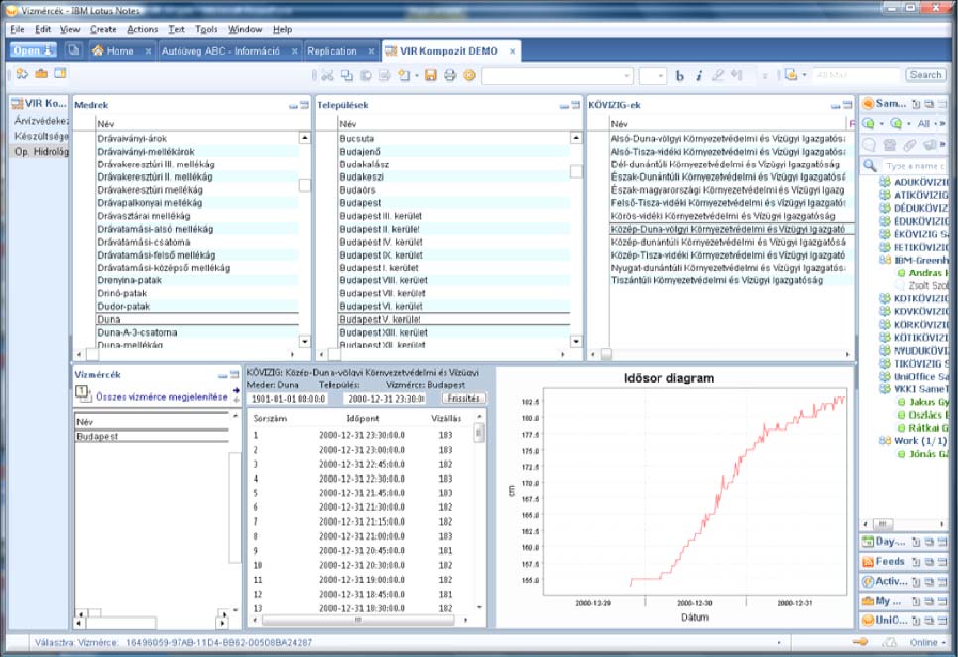This screenshot has height=657, width=958.
Task: Select Dudor-patak in the Medrek list
Action: pyautogui.click(x=197, y=306)
